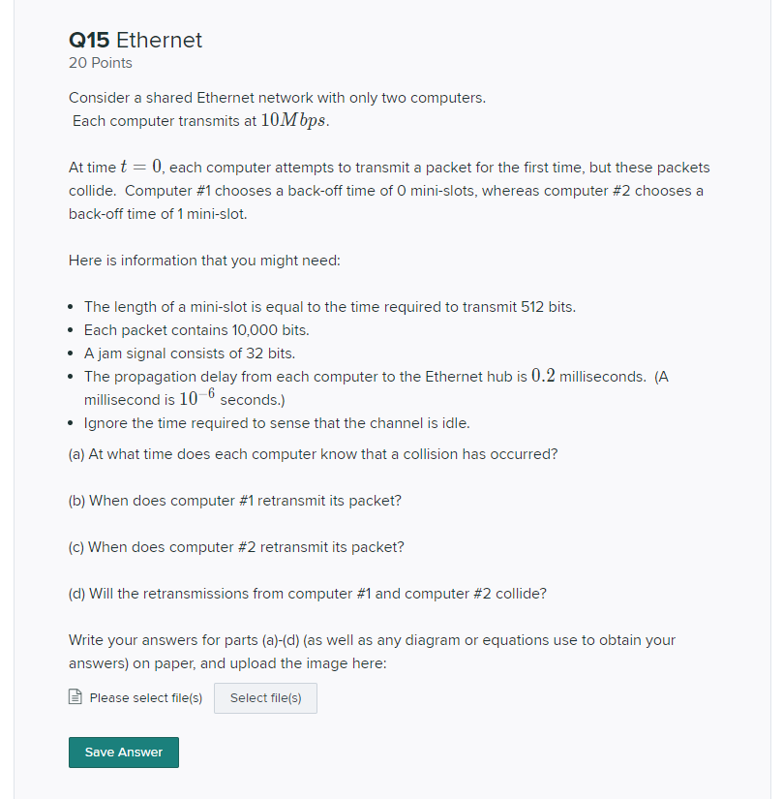Click the '20 Points' text
The height and width of the screenshot is (799, 783).
tap(101, 63)
